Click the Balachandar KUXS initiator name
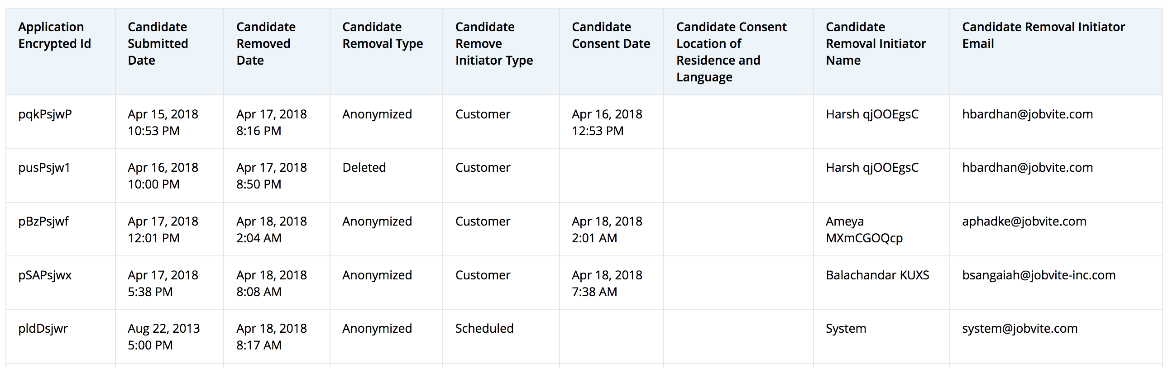The width and height of the screenshot is (1168, 368). [x=877, y=275]
